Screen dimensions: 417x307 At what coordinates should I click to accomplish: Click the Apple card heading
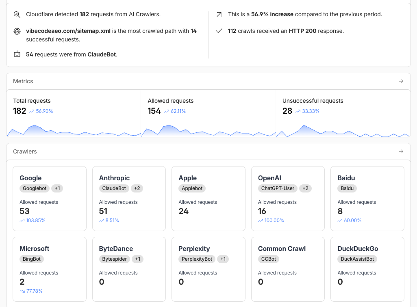[187, 178]
